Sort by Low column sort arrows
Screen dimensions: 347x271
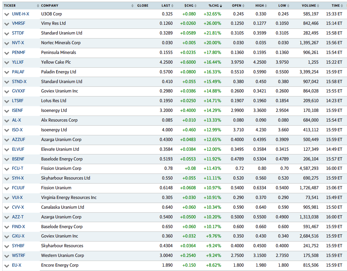(x=288, y=6)
